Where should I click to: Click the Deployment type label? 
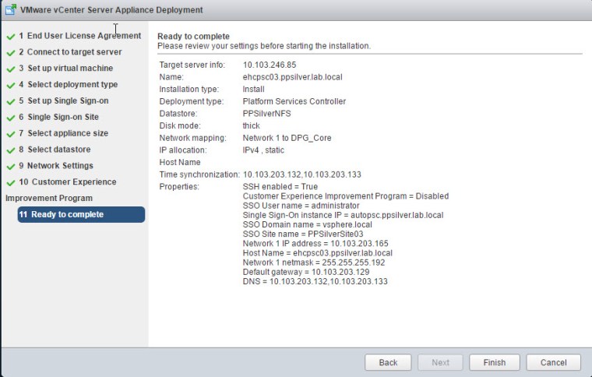[191, 101]
